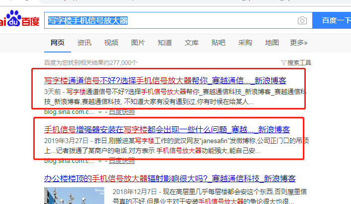Open thumbnail image of the third result

(x=74, y=196)
